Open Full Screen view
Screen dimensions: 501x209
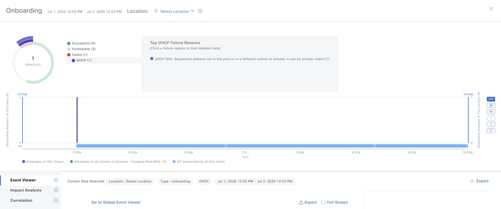point(334,202)
